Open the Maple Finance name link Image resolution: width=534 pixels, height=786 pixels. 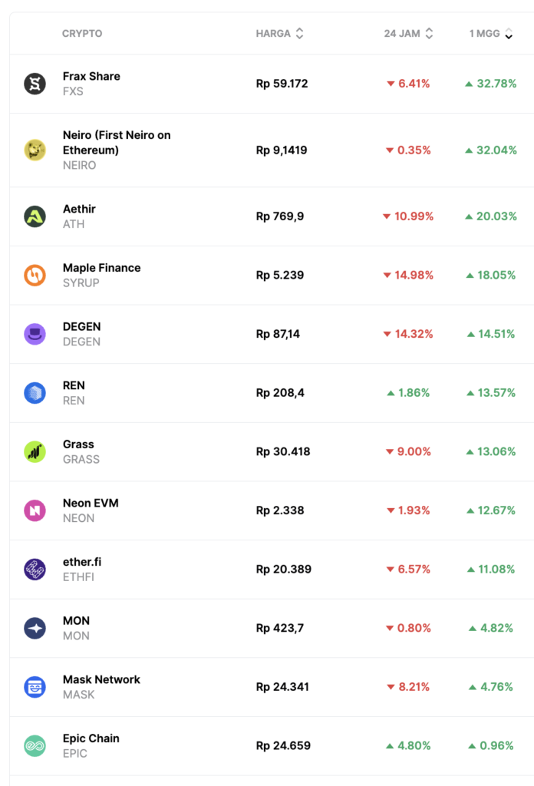pyautogui.click(x=102, y=268)
